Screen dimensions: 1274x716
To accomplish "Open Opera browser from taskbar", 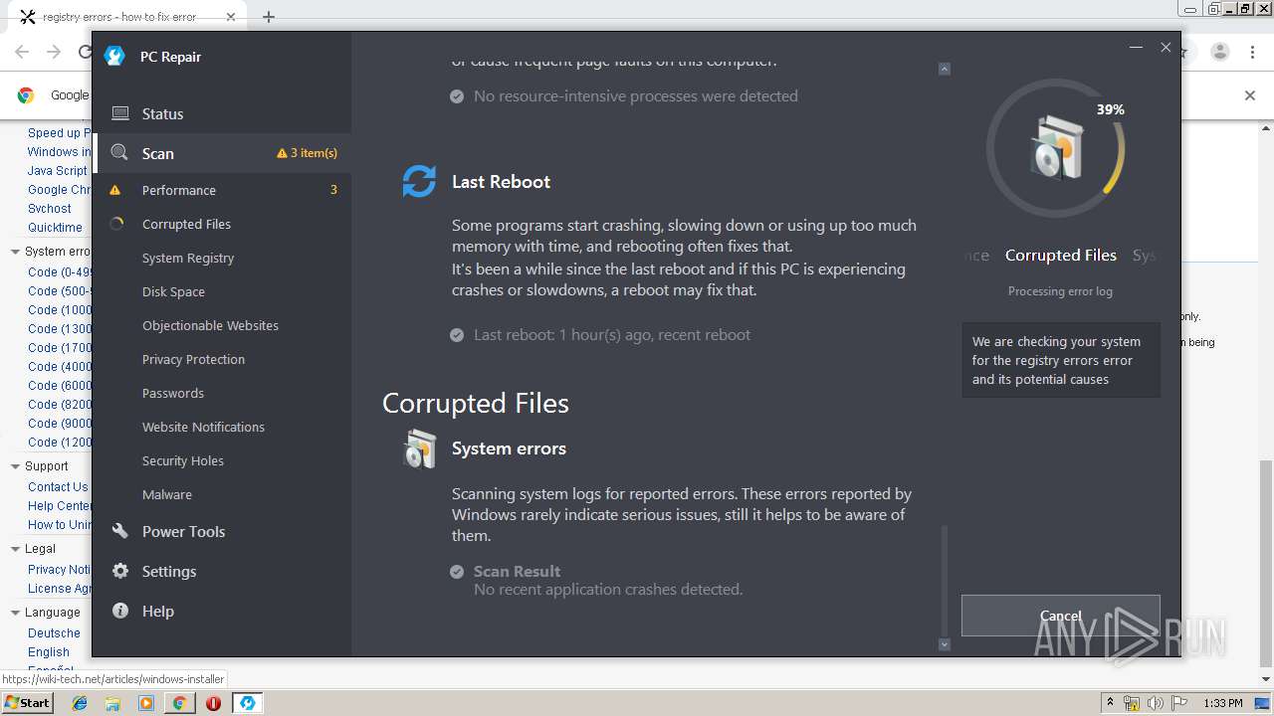I will coord(213,703).
